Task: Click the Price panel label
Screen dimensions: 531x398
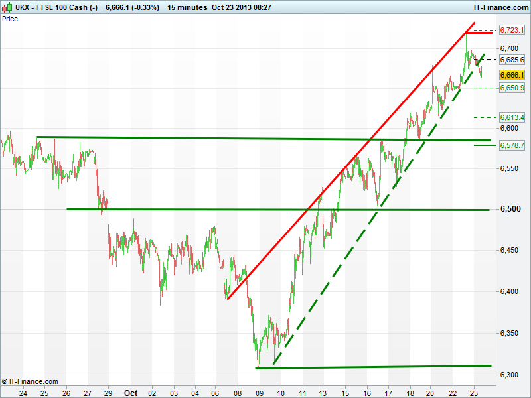Action: 11,19
